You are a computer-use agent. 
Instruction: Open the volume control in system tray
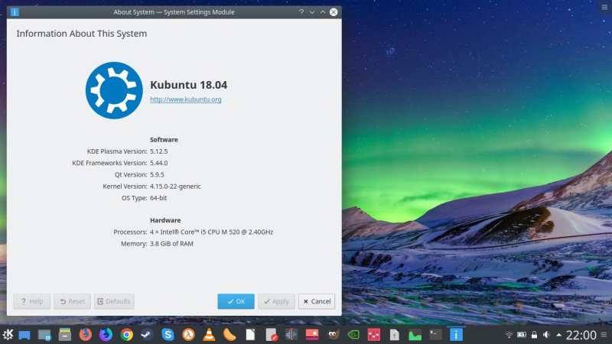pyautogui.click(x=546, y=336)
